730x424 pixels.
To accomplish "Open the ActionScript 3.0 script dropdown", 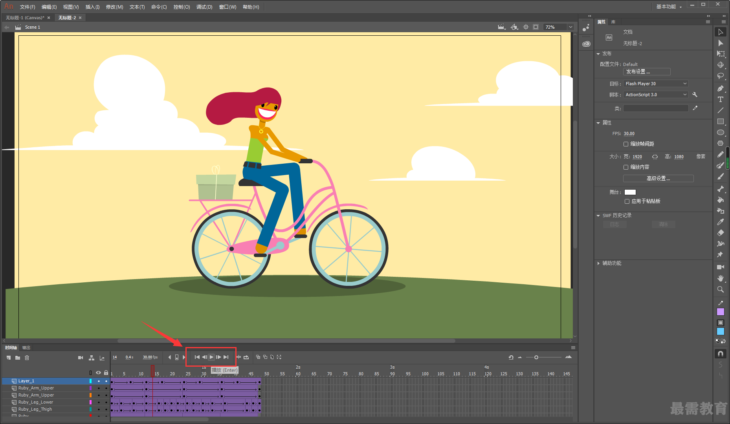I will tap(656, 95).
